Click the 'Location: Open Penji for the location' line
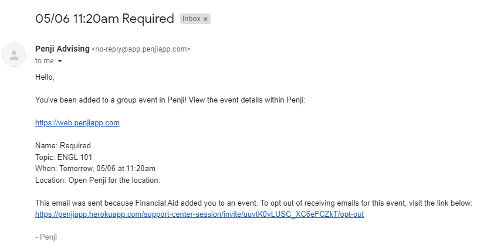494x249 pixels. (97, 180)
